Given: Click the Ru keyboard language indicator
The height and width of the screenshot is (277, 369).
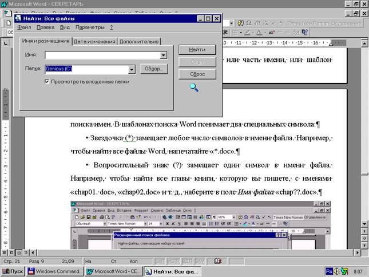Looking at the screenshot, I should point(330,271).
